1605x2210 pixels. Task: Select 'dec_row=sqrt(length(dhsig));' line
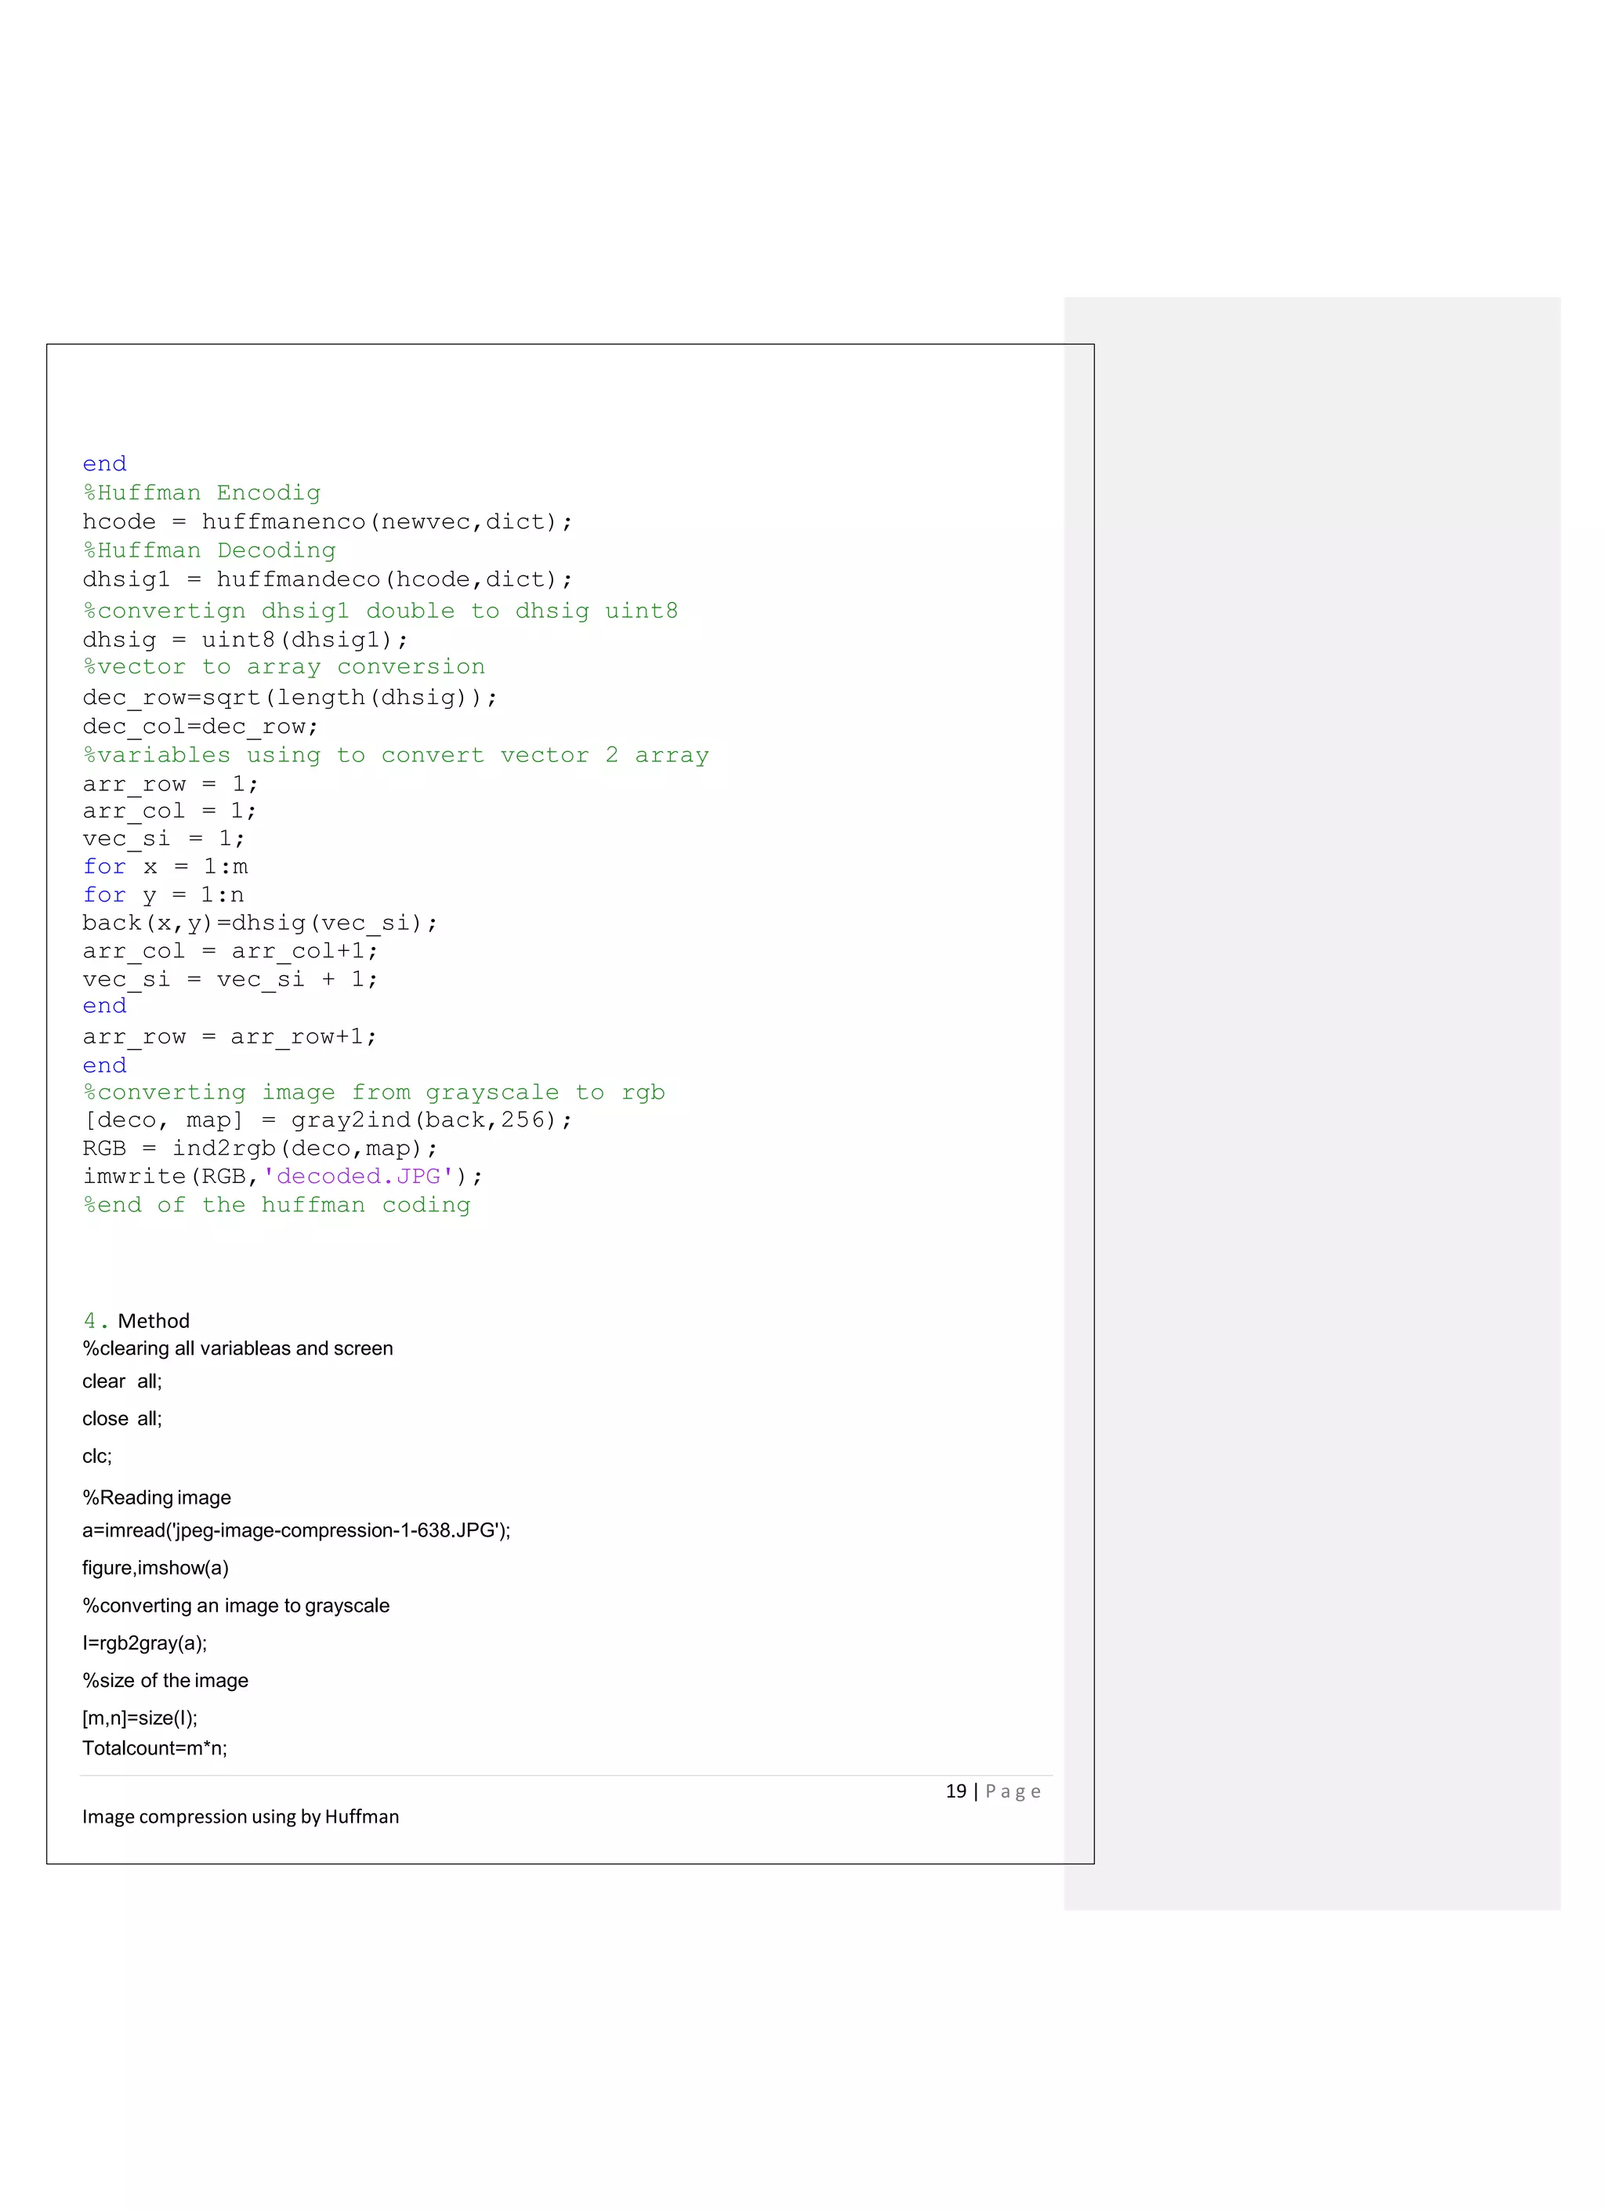click(x=290, y=698)
